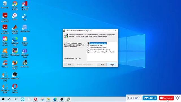181x102 pixels.
Task: Select the MobaXterm desktop shortcut
Action: pos(15,52)
